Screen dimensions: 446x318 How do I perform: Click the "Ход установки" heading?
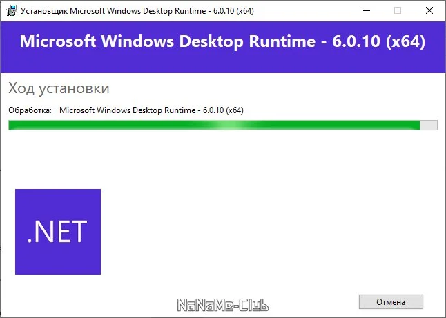pyautogui.click(x=59, y=88)
